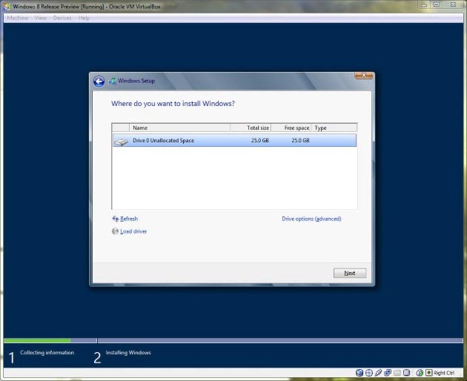Open the View menu

click(40, 18)
